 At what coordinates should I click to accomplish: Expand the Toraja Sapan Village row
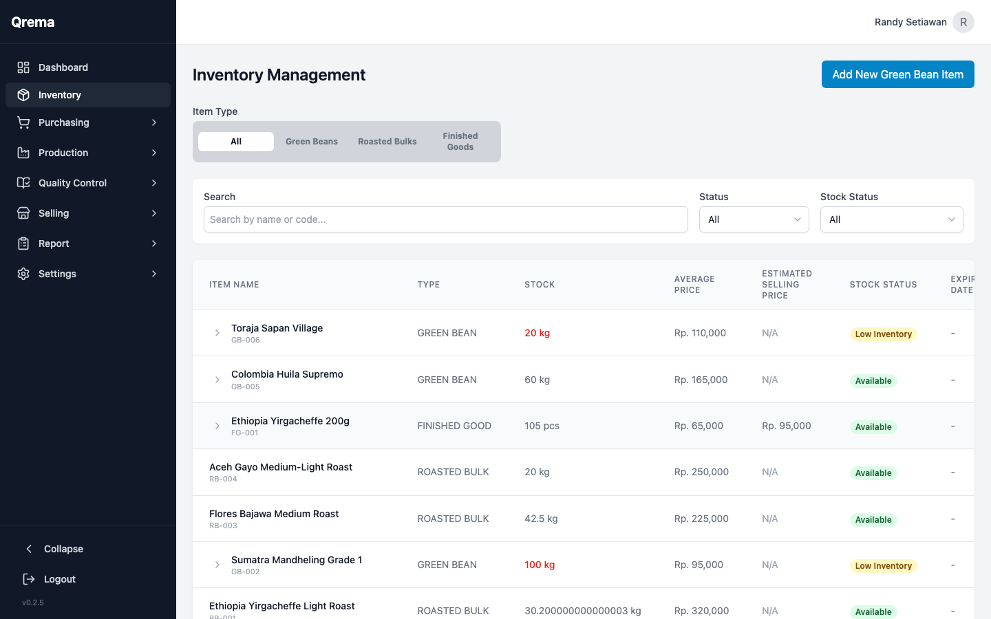(217, 333)
